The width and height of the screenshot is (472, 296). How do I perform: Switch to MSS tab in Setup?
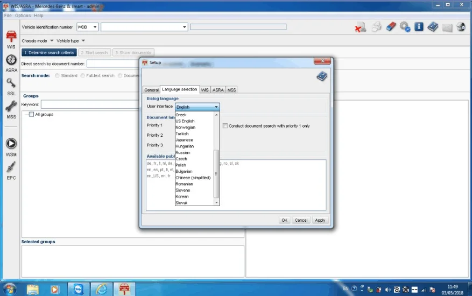tap(231, 90)
